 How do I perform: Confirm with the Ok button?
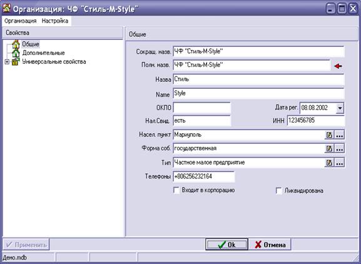pyautogui.click(x=226, y=245)
